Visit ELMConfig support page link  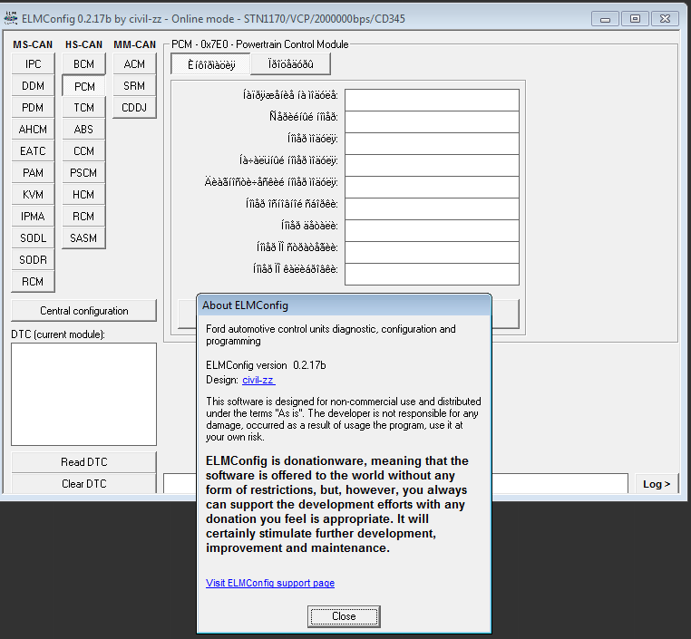[270, 583]
